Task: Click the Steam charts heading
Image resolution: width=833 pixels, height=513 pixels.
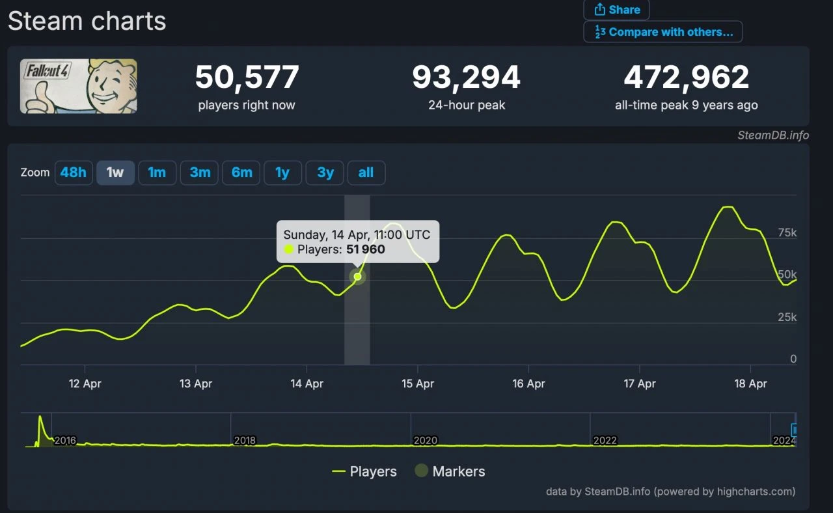Action: (x=87, y=21)
